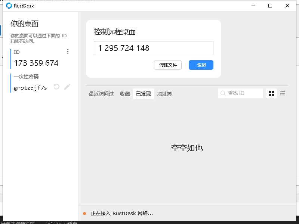Click the 你的桌面 heading
Image resolution: width=299 pixels, height=224 pixels.
pyautogui.click(x=24, y=24)
